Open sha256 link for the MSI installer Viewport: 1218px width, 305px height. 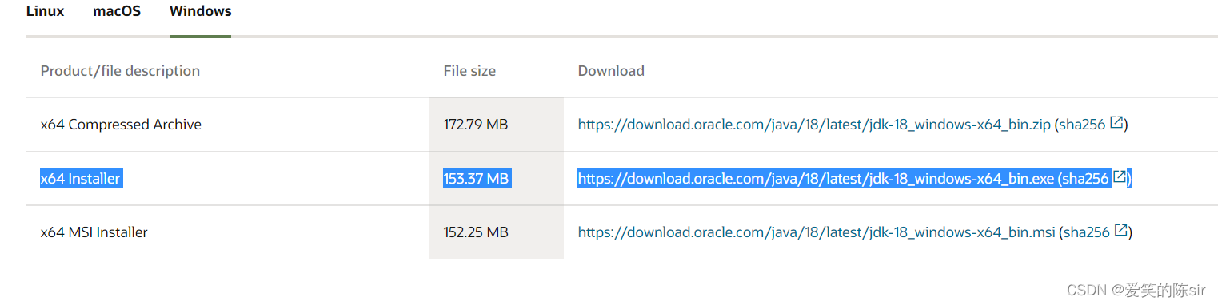(1086, 232)
